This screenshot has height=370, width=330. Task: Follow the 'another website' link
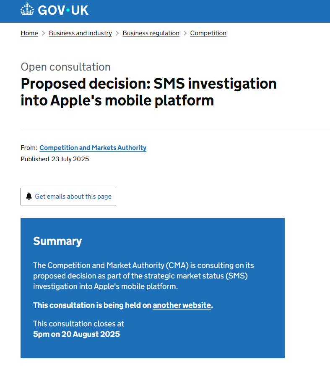[x=182, y=305]
